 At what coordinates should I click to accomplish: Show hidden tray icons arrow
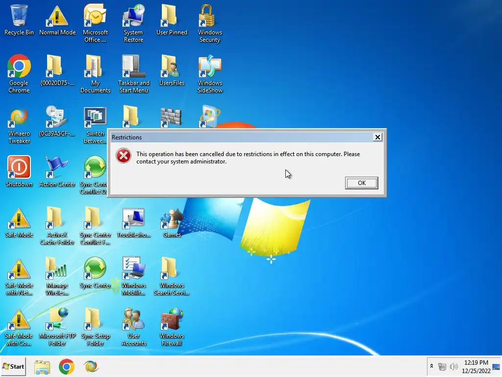pos(431,366)
